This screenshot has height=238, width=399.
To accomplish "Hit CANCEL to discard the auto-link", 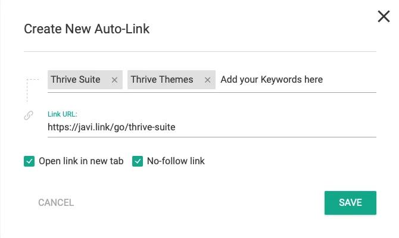I will pyautogui.click(x=56, y=202).
